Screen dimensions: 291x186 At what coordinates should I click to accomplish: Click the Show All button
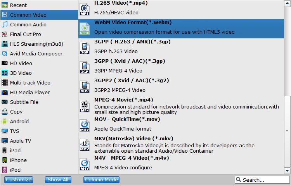(58, 180)
